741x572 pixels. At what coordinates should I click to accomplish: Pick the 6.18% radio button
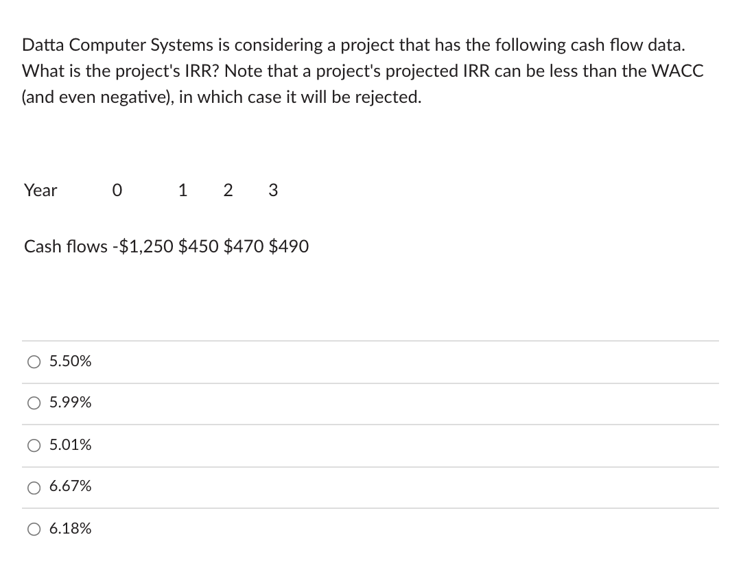coord(34,529)
